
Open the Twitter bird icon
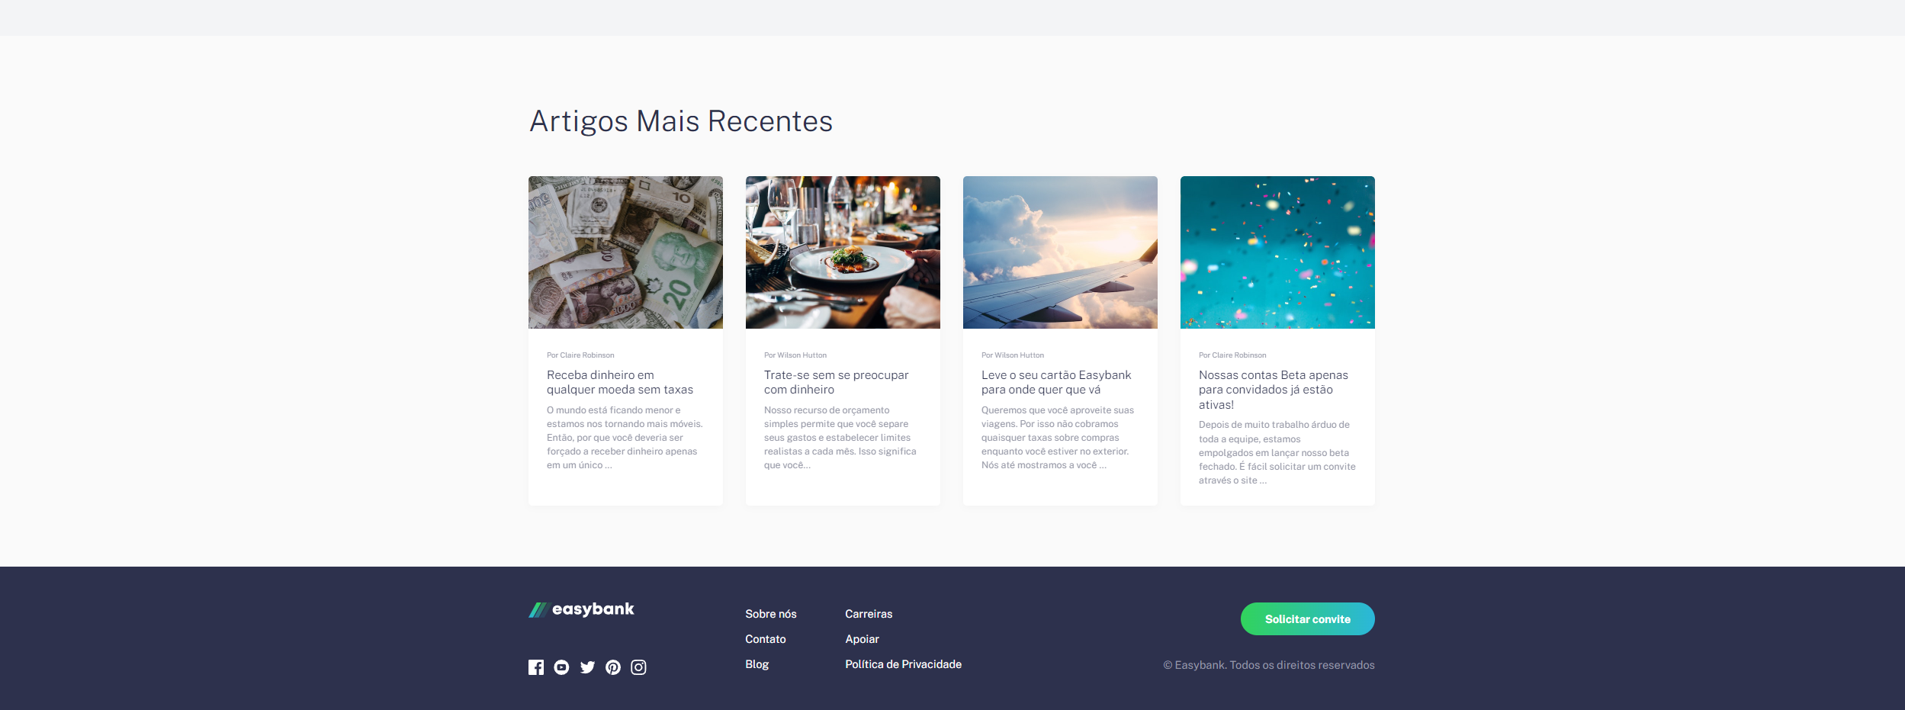pos(587,667)
